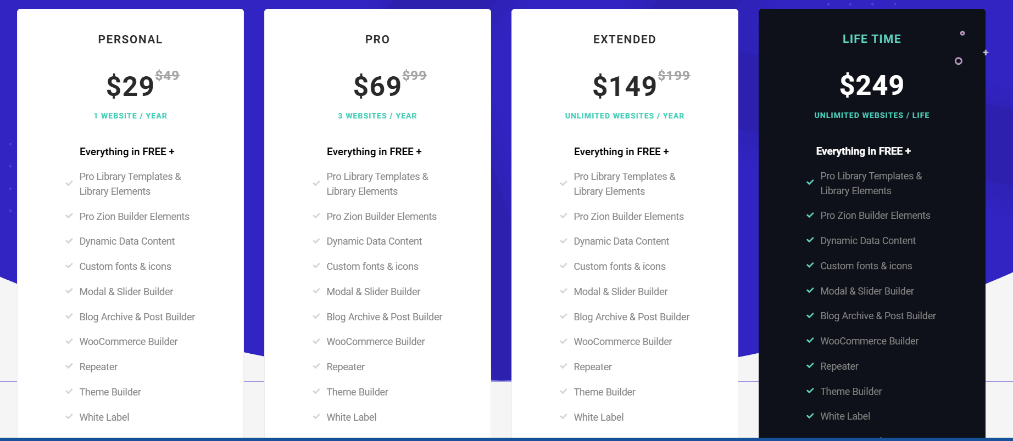The height and width of the screenshot is (441, 1013).
Task: Select the PERSONAL plan heading
Action: pyautogui.click(x=130, y=39)
